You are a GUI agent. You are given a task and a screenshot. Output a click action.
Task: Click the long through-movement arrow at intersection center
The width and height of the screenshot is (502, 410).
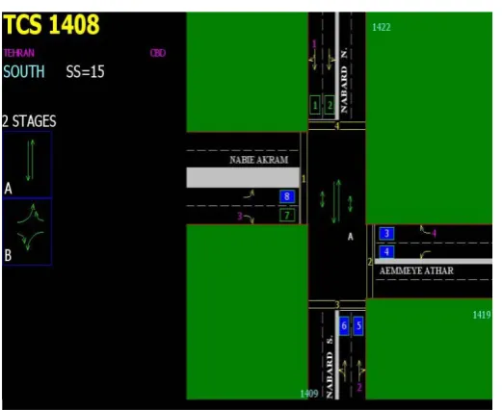(x=336, y=201)
